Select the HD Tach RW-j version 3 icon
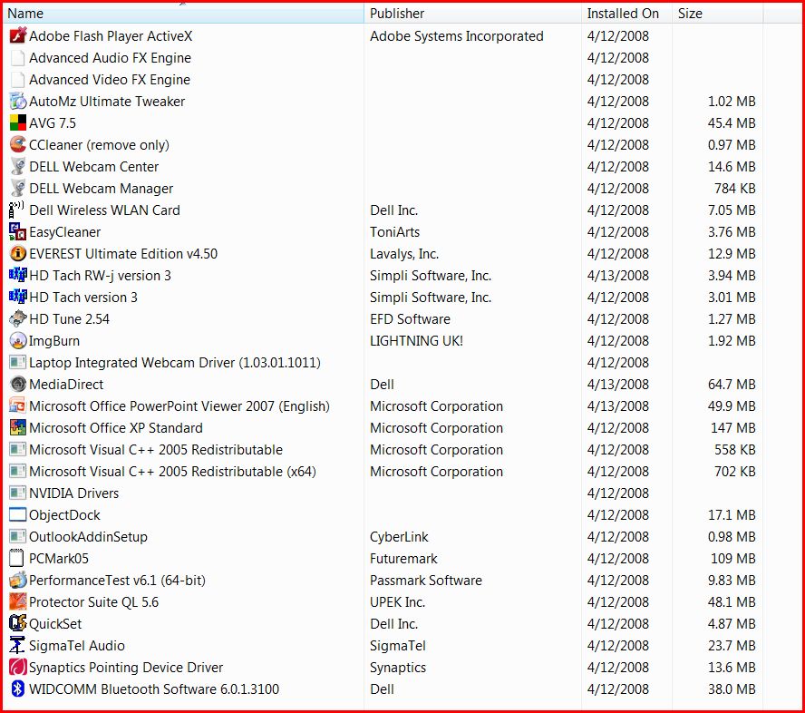Viewport: 805px width, 713px height. pos(17,276)
